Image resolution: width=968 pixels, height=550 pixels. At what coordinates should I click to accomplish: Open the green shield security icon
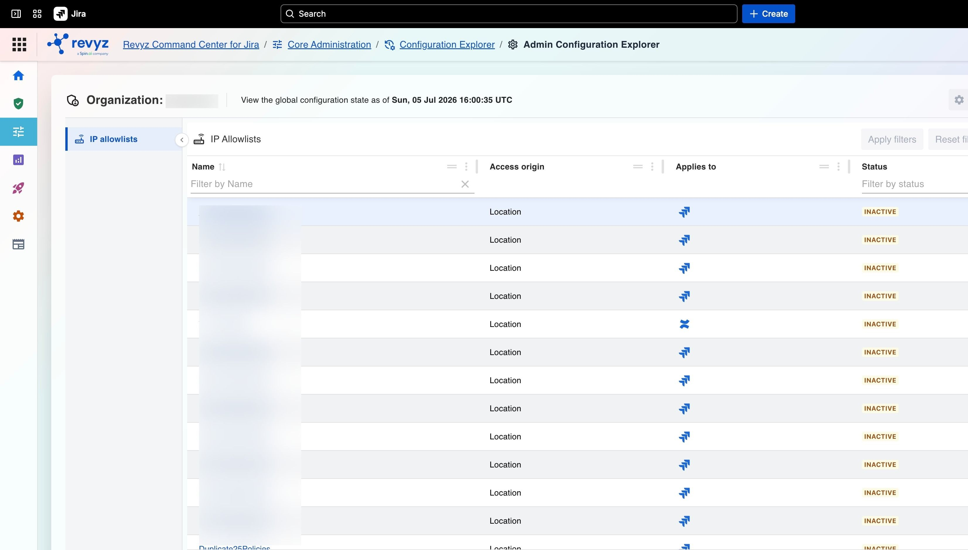(18, 104)
